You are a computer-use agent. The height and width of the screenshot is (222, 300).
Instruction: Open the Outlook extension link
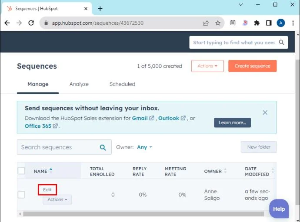pyautogui.click(x=169, y=118)
